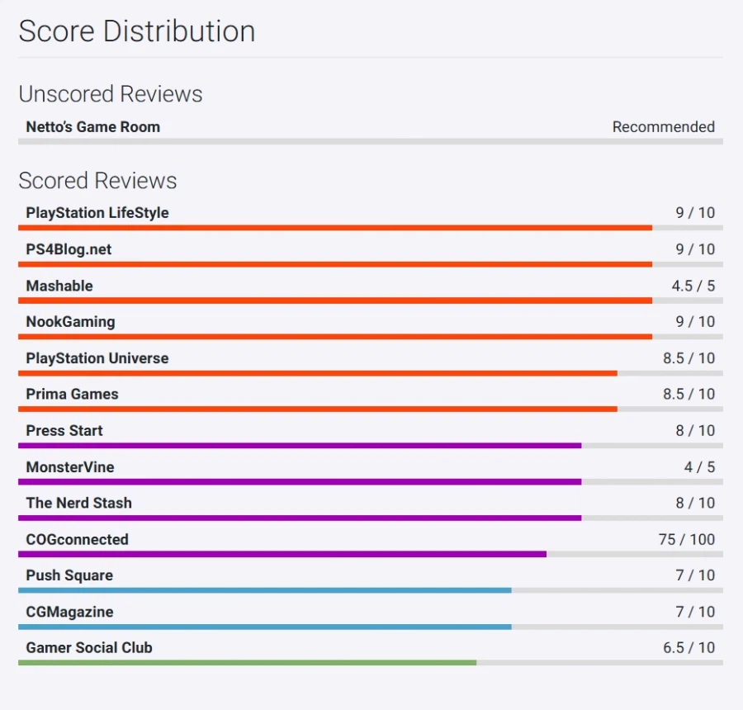
Task: Click the 75 / 100 score text
Action: [687, 540]
